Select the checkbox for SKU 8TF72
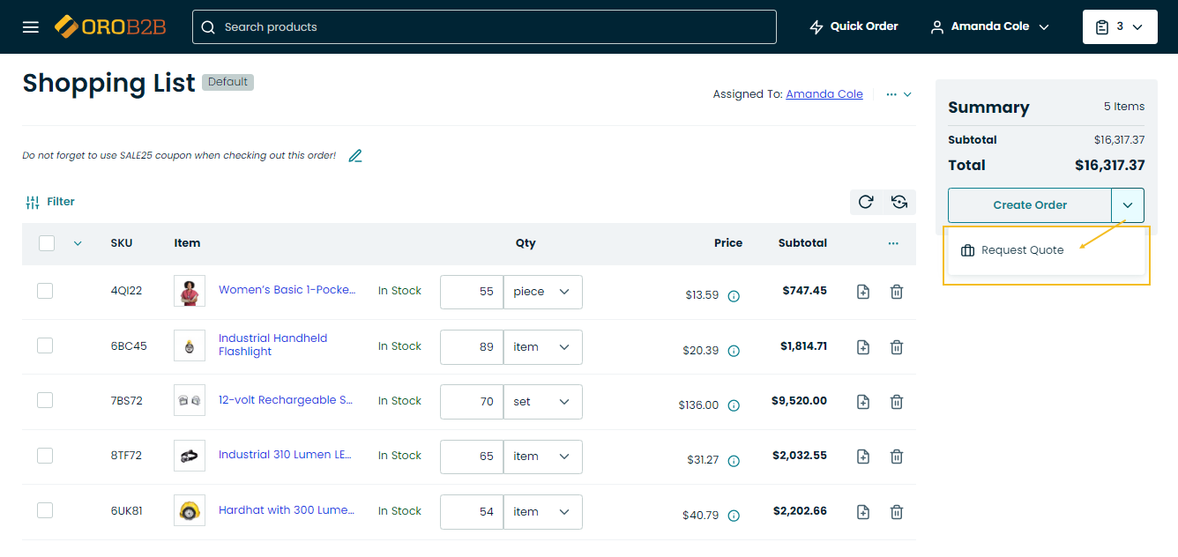The image size is (1178, 557). pyautogui.click(x=45, y=456)
